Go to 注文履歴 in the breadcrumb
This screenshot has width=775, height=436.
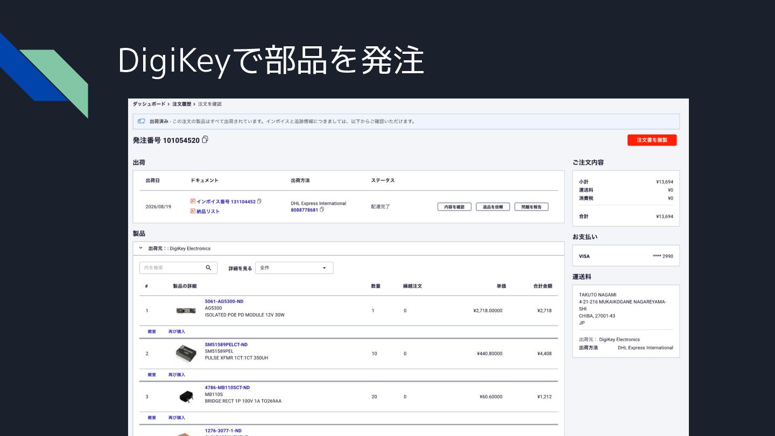click(x=181, y=104)
